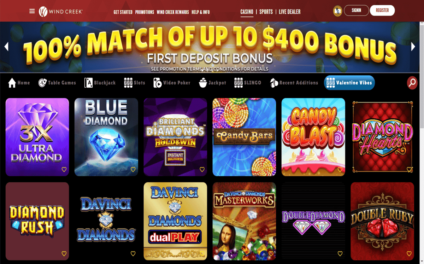Click the red search magnifier icon
Screen dimensions: 424x264
[412, 83]
